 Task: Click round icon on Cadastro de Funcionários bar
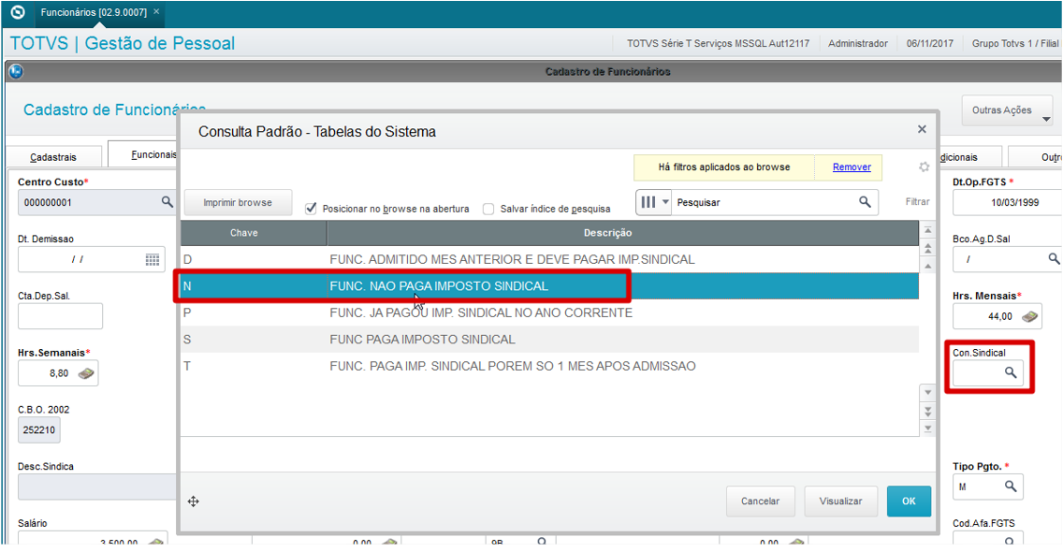coord(16,71)
